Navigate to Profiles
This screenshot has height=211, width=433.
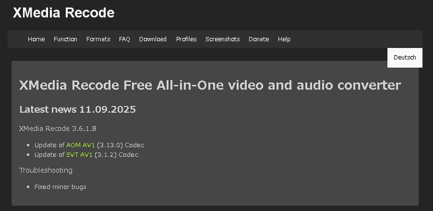tap(186, 39)
